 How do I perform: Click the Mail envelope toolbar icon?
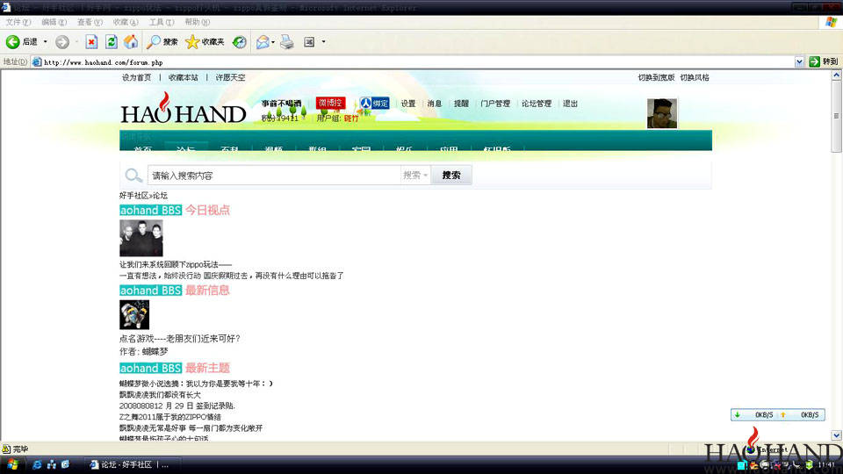[263, 42]
